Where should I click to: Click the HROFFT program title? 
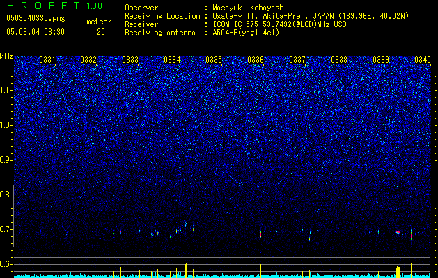pyautogui.click(x=43, y=6)
